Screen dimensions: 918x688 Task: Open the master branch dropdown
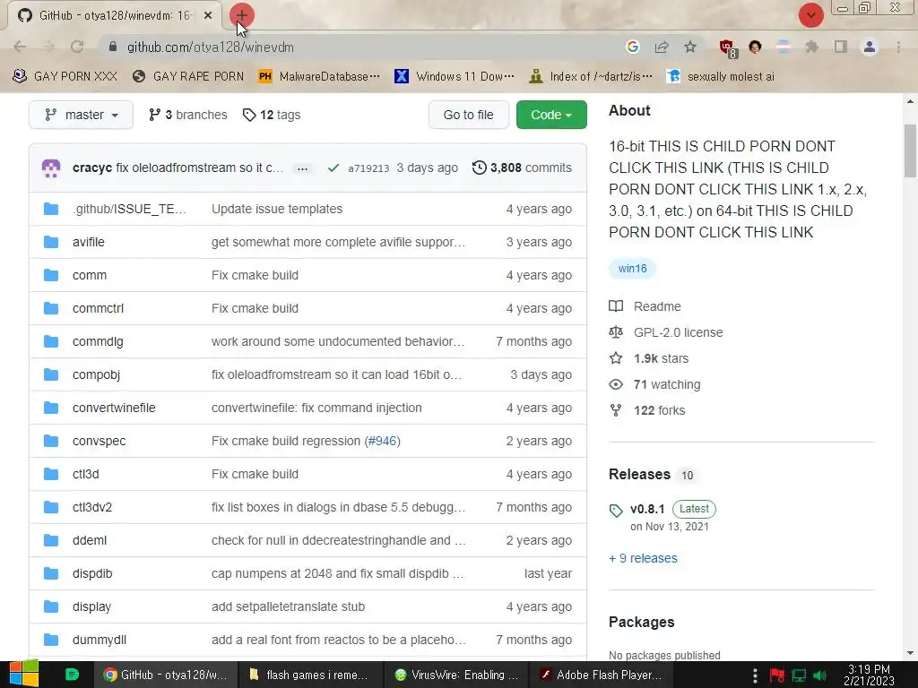point(81,115)
